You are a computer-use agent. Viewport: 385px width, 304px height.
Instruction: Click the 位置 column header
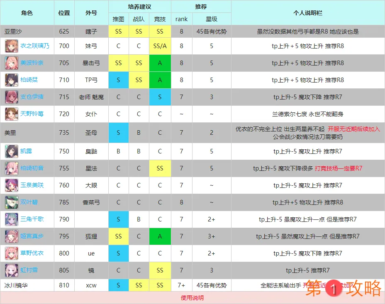pyautogui.click(x=64, y=13)
